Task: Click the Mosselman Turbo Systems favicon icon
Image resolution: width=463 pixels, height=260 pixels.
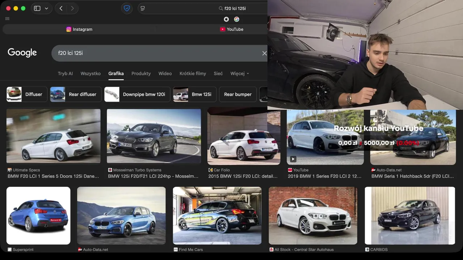Action: point(110,170)
